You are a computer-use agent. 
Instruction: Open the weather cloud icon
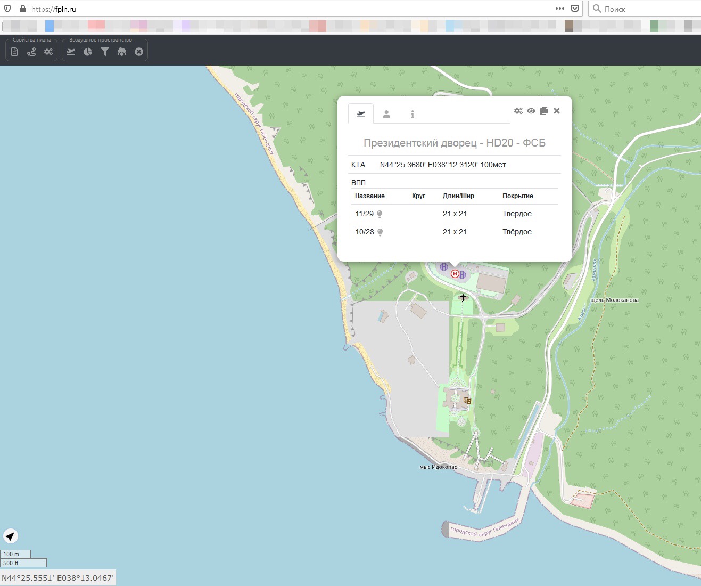pyautogui.click(x=122, y=52)
